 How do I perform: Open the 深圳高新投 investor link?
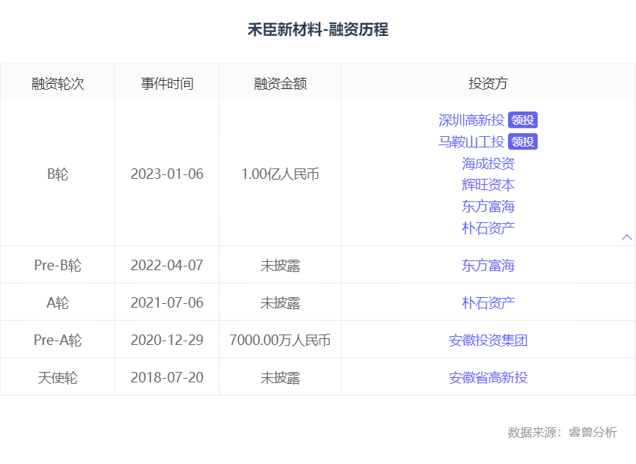point(471,120)
